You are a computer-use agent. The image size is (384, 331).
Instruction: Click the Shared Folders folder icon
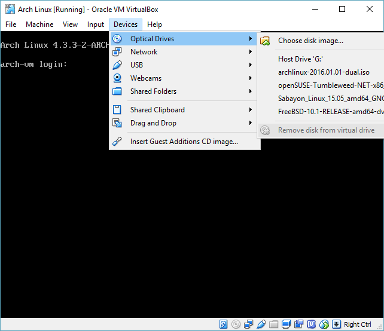[x=117, y=91]
